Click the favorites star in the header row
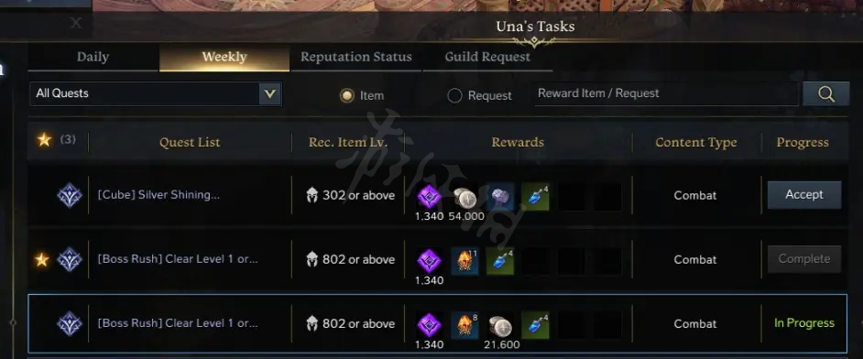Image resolution: width=863 pixels, height=359 pixels. click(x=44, y=140)
